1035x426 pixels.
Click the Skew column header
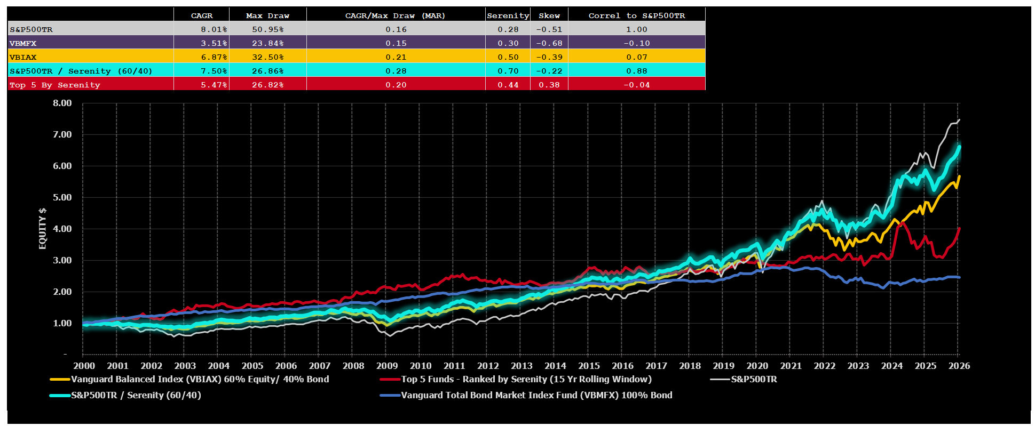(549, 15)
